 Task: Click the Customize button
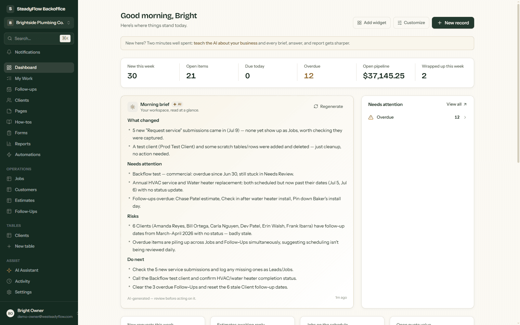(x=411, y=23)
